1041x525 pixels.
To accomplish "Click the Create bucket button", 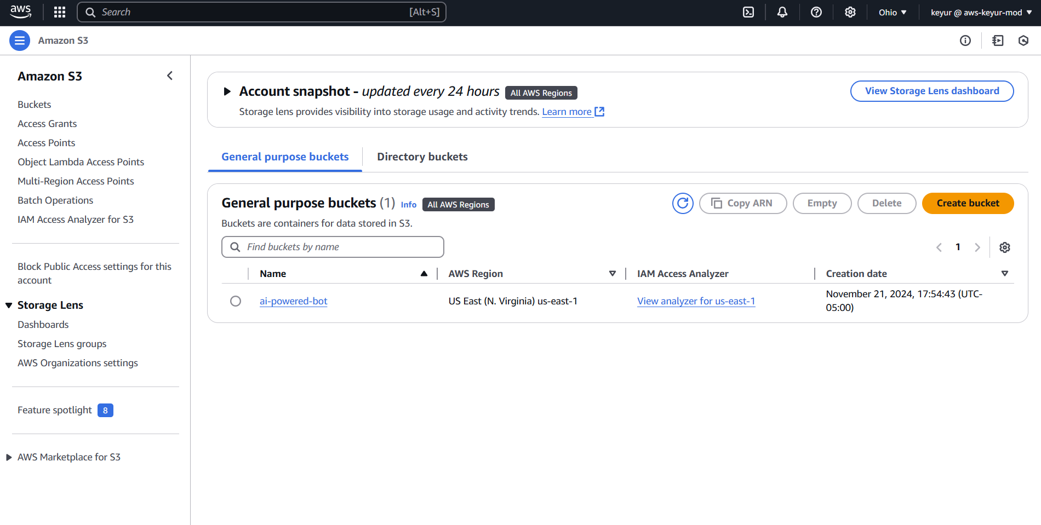I will tap(968, 203).
